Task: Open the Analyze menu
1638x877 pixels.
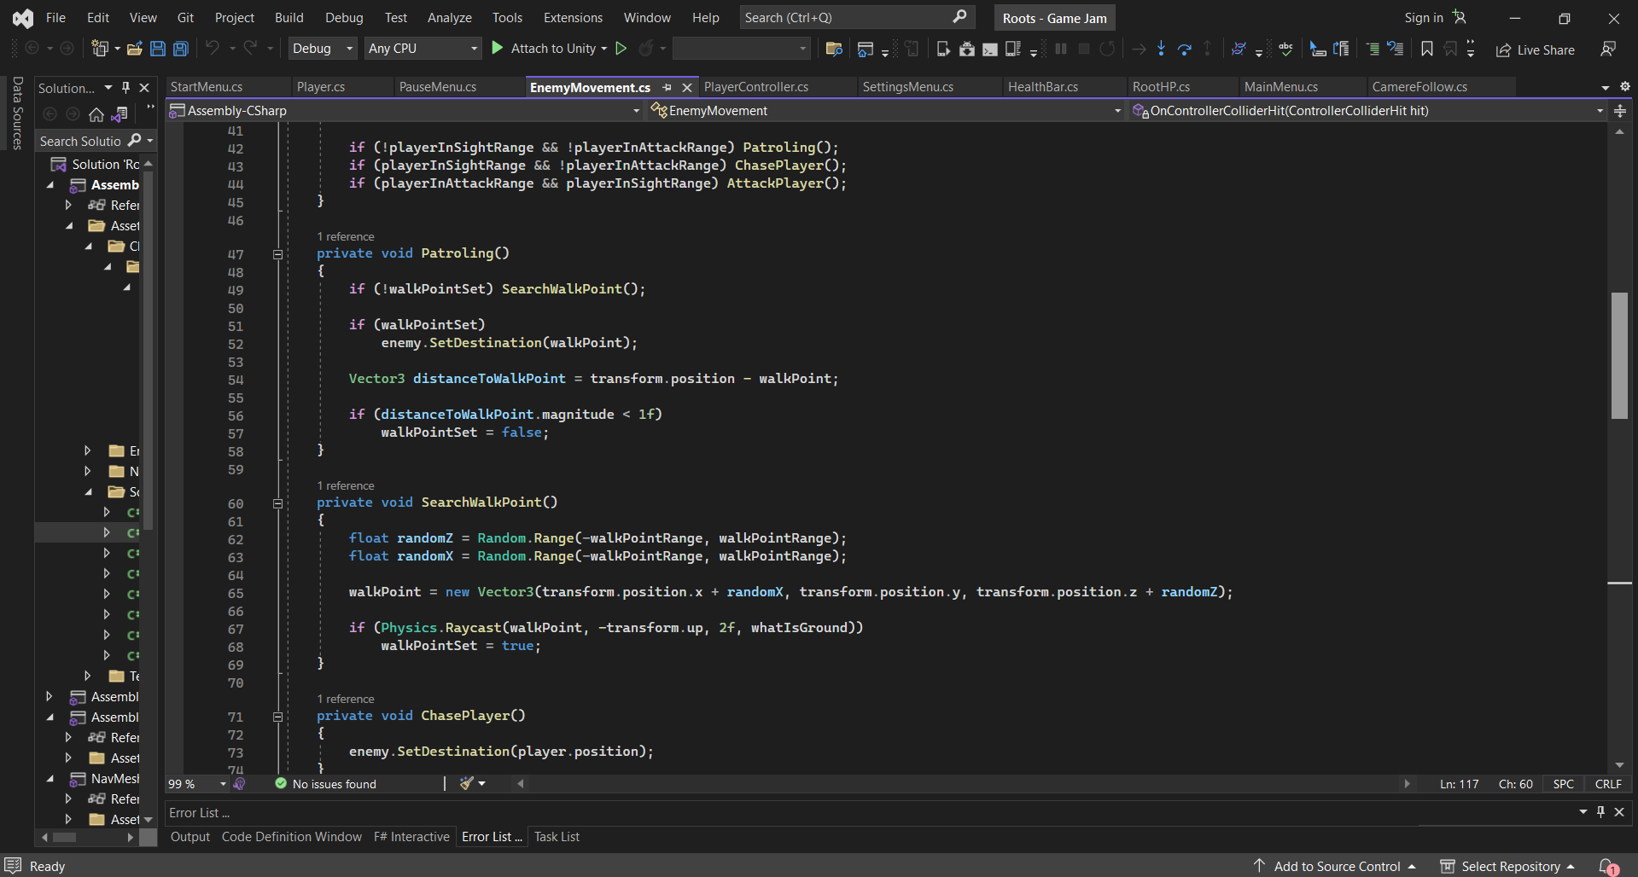Action: 449,17
